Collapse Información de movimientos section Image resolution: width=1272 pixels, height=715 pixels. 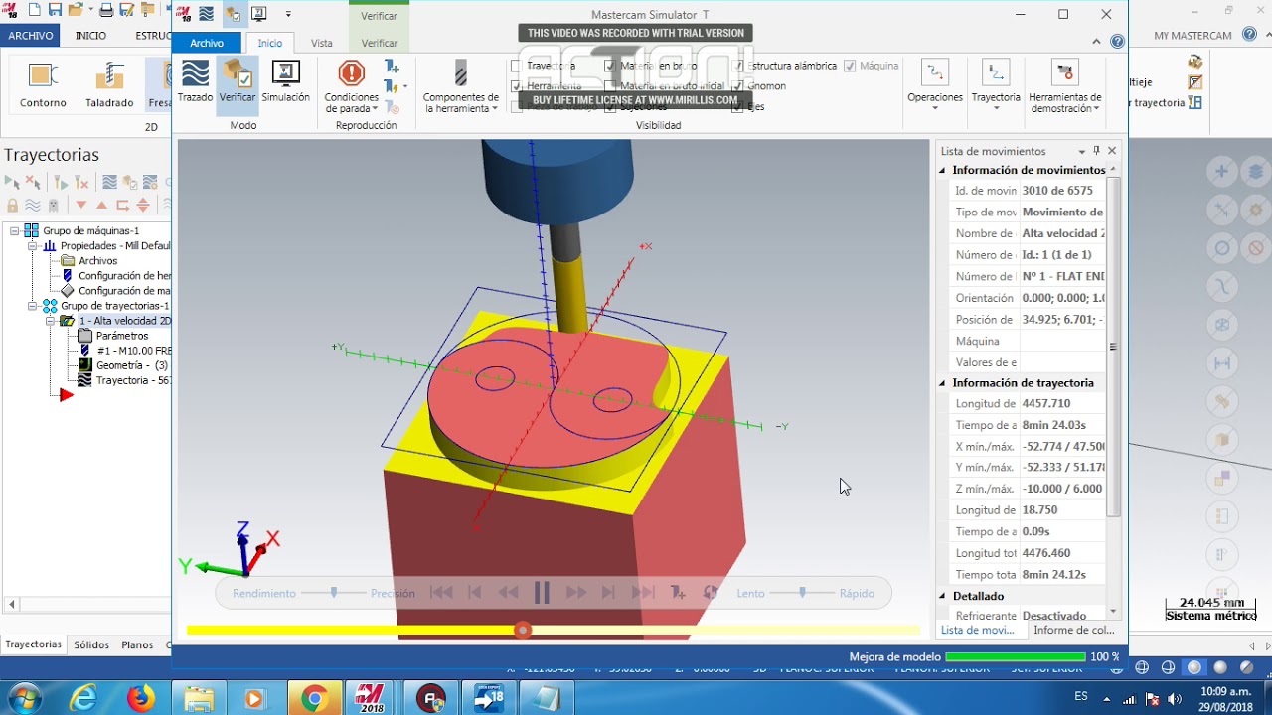pyautogui.click(x=943, y=171)
